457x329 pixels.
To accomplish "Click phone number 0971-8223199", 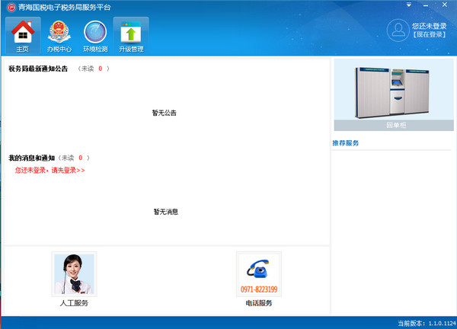I will (x=258, y=289).
